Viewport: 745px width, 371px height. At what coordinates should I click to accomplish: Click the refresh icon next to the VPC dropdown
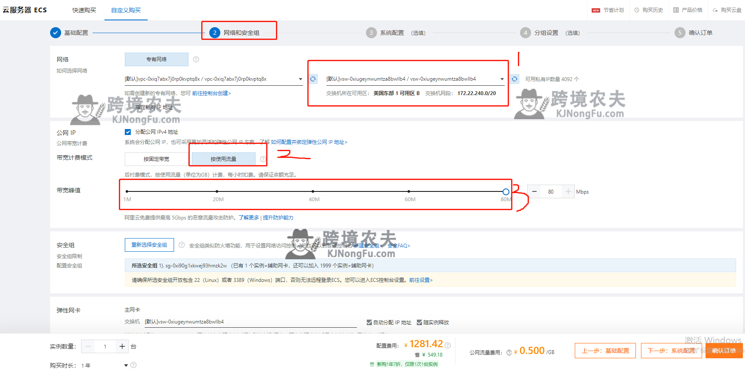pos(313,79)
